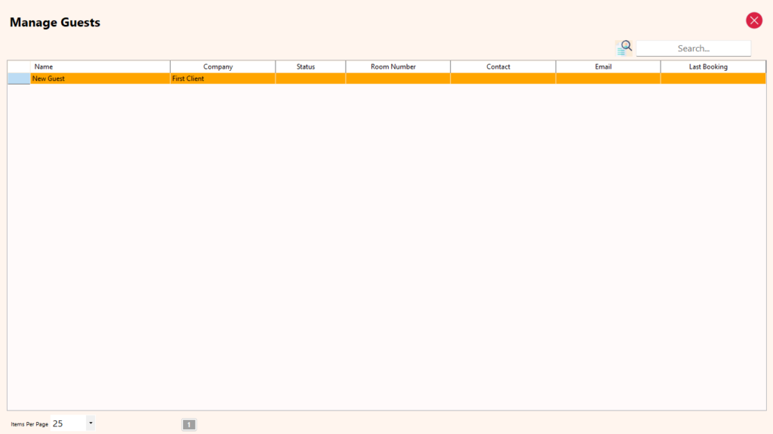The height and width of the screenshot is (434, 773).
Task: Click the Email column header
Action: 608,66
